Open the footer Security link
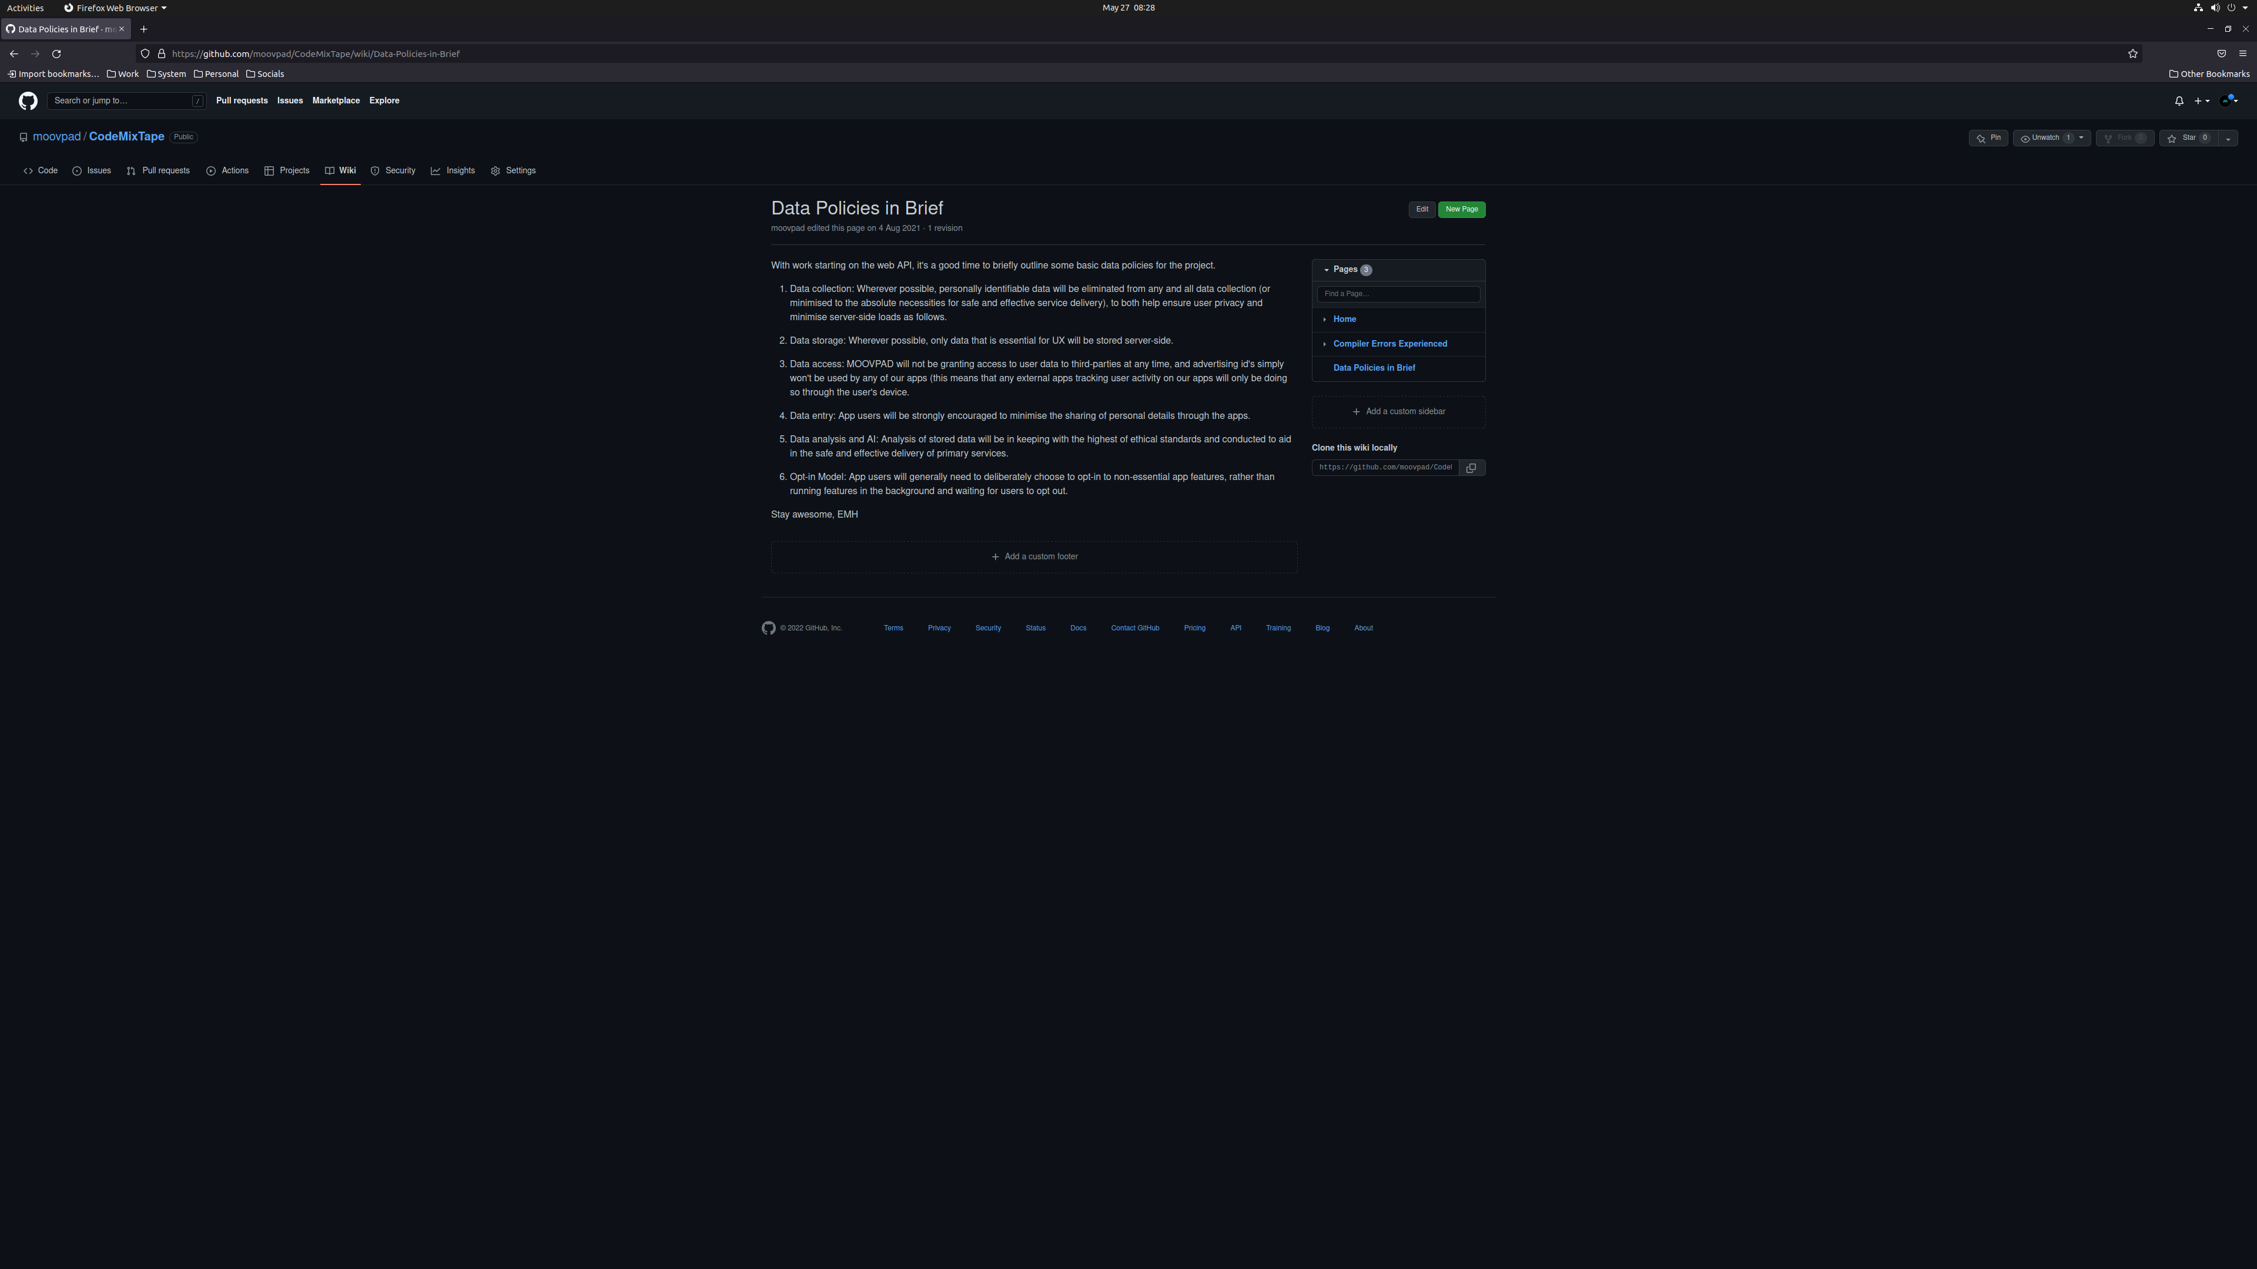This screenshot has height=1269, width=2257. click(x=988, y=628)
